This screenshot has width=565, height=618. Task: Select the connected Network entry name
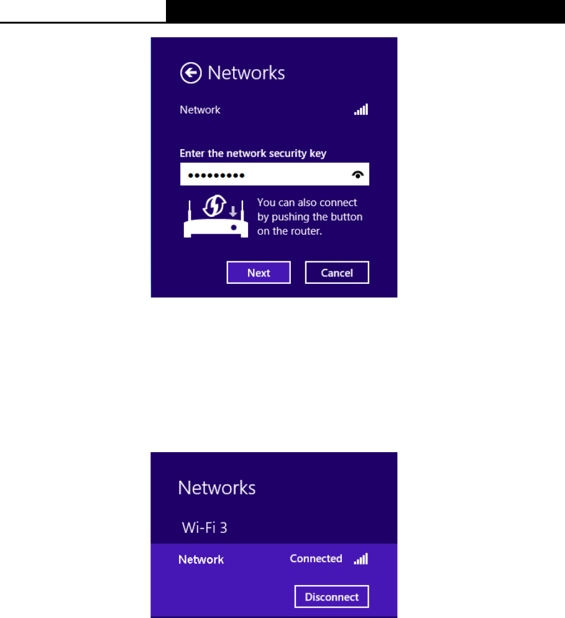pyautogui.click(x=201, y=559)
